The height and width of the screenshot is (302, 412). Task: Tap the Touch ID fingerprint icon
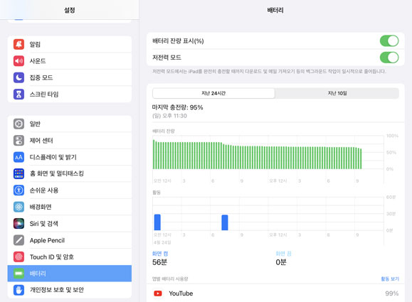(x=19, y=257)
